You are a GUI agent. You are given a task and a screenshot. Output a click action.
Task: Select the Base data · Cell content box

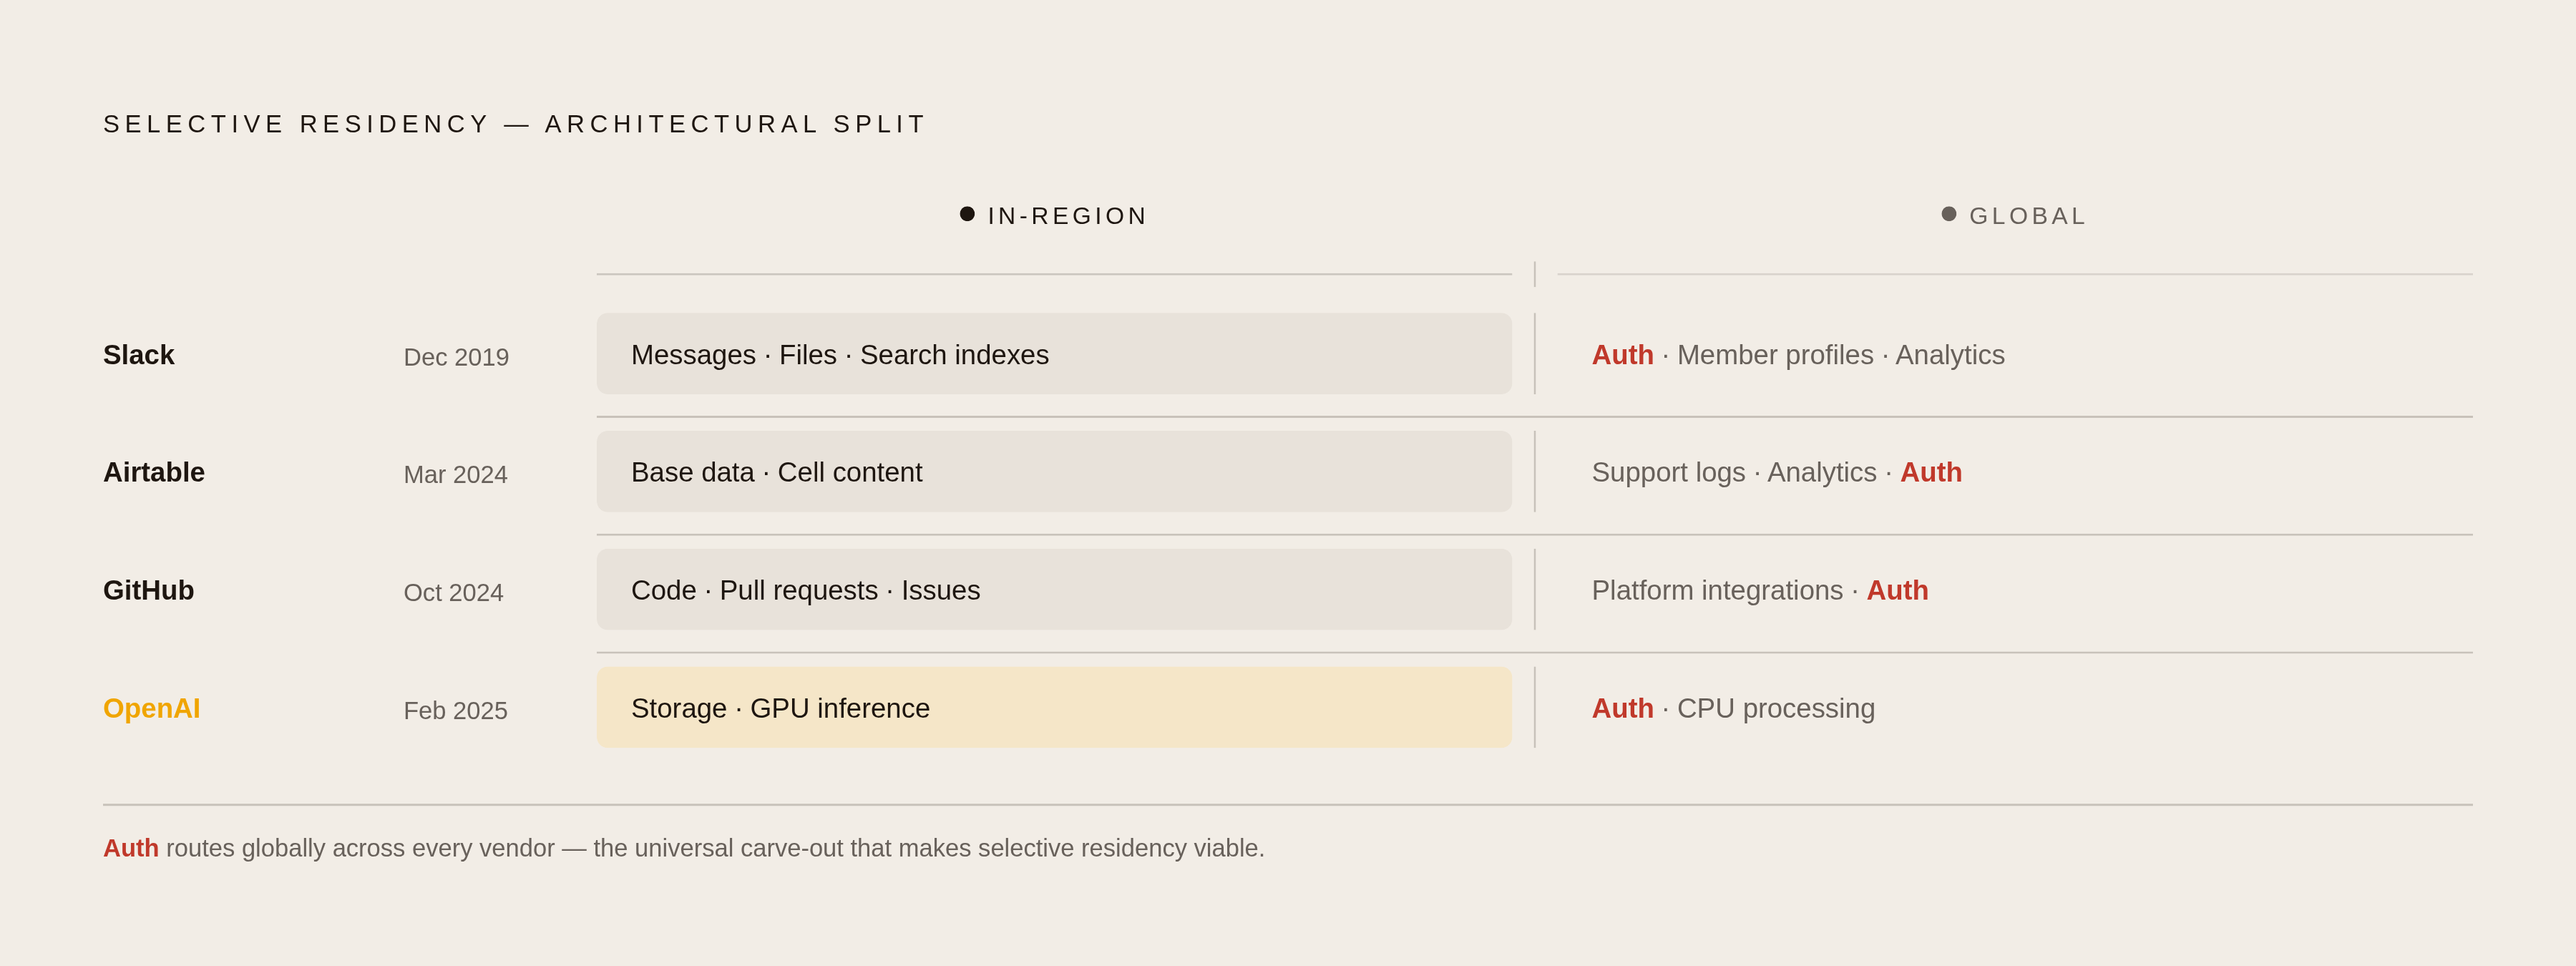tap(1054, 472)
